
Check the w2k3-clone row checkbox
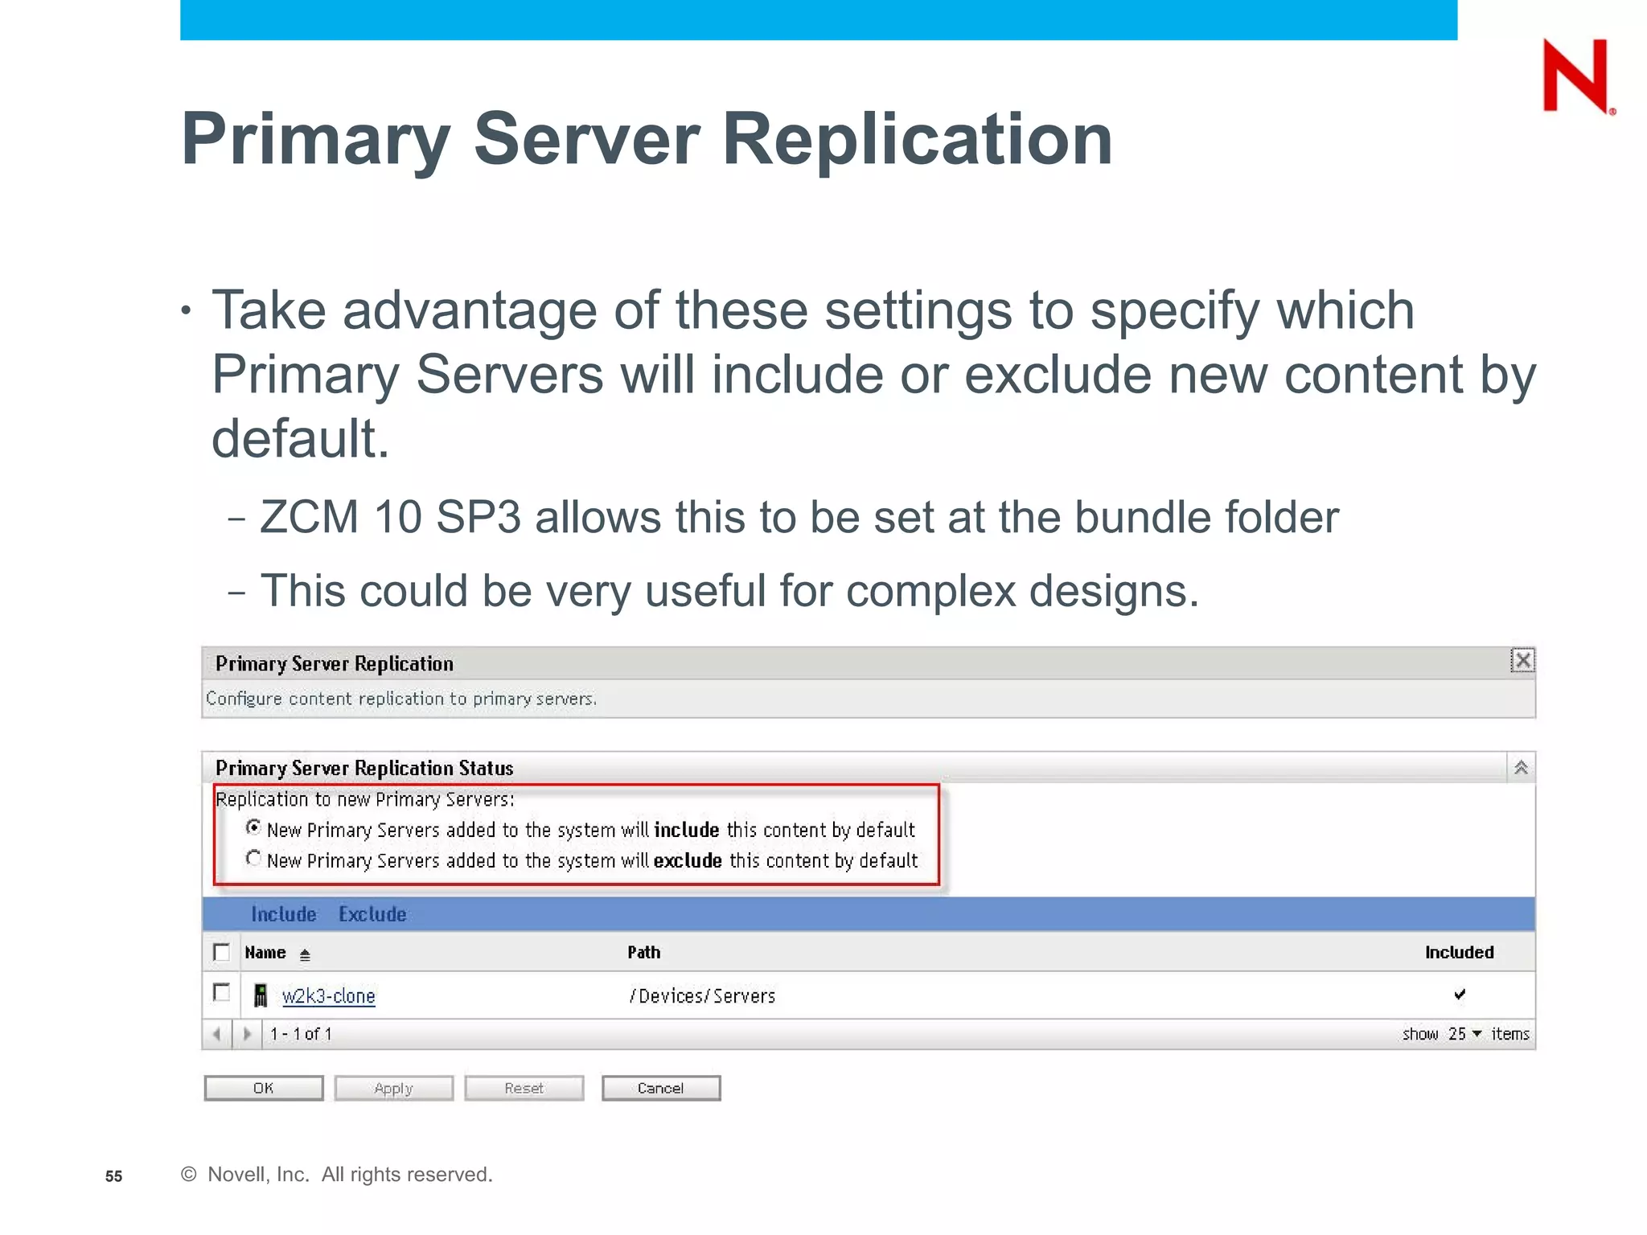coord(221,993)
